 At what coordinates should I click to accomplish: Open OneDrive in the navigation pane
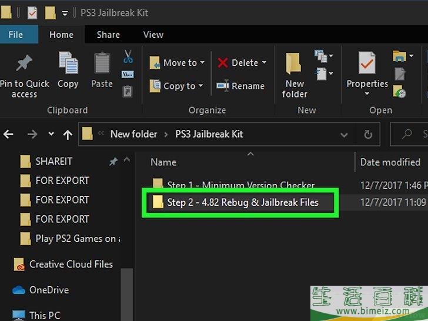pyautogui.click(x=41, y=290)
